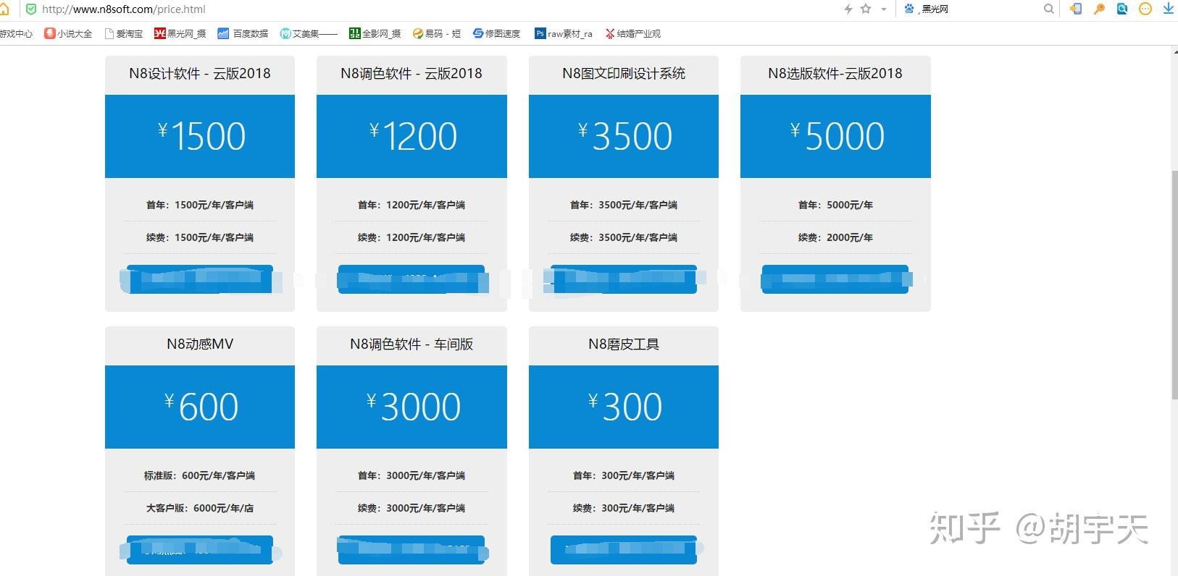Click the N8图文印刷设计系统 title

point(624,73)
